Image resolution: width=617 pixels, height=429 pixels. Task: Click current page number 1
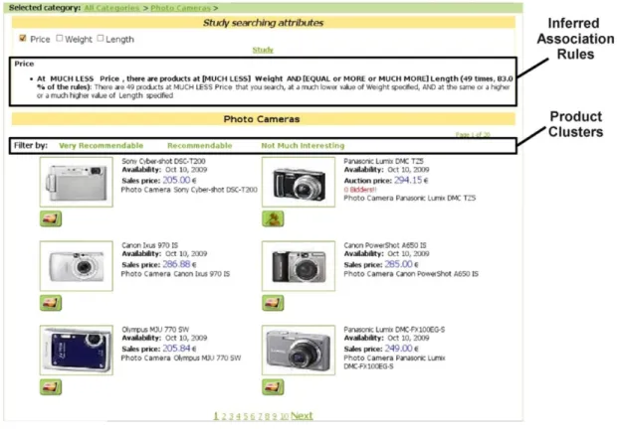216,416
